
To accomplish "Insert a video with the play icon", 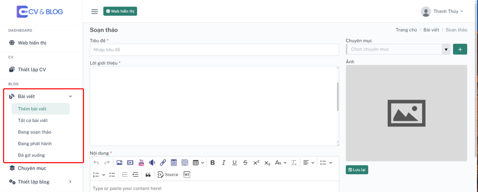I will [130, 163].
